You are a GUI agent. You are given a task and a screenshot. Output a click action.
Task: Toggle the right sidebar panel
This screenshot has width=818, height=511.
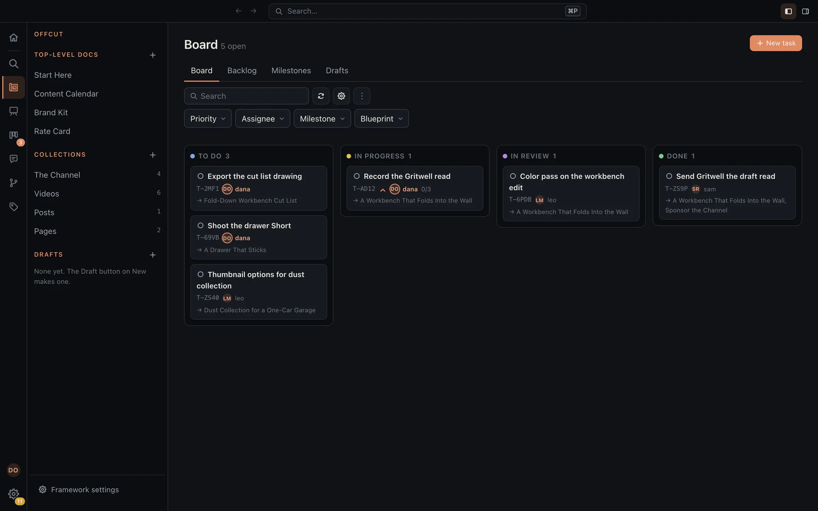tap(805, 11)
